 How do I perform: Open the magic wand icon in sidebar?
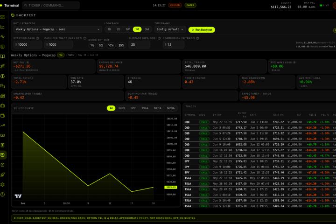[x=3, y=66]
